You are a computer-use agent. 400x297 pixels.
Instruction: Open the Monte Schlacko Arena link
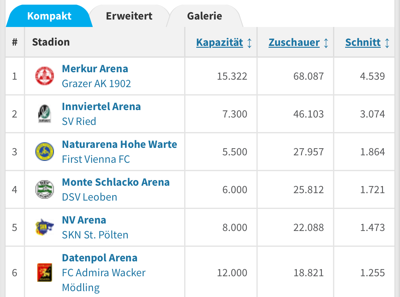click(116, 182)
